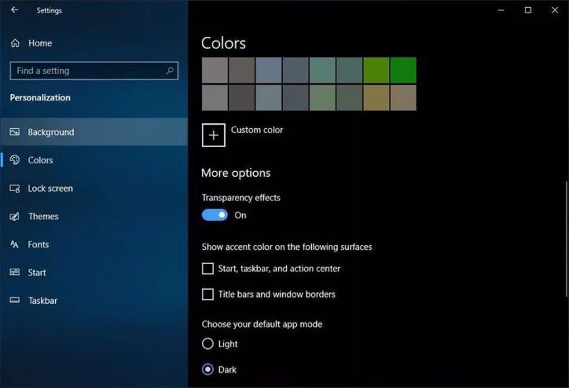Image resolution: width=569 pixels, height=388 pixels.
Task: Check Title bars and window borders
Action: (208, 294)
